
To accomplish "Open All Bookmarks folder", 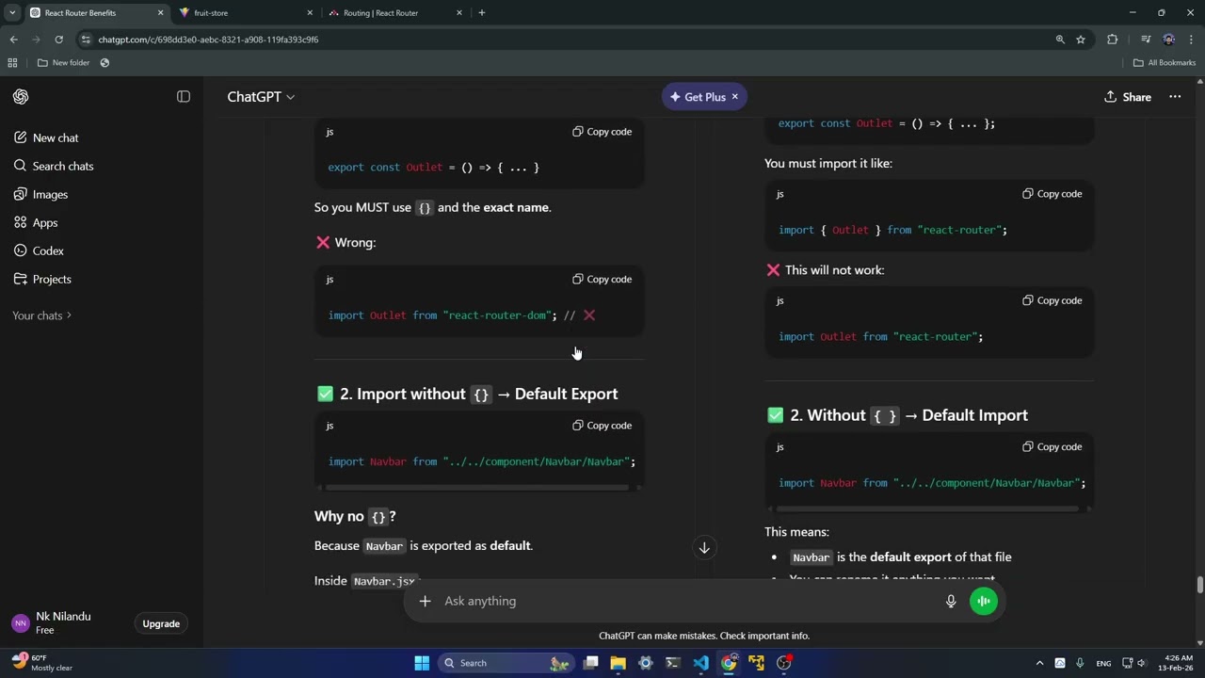I will pyautogui.click(x=1165, y=63).
